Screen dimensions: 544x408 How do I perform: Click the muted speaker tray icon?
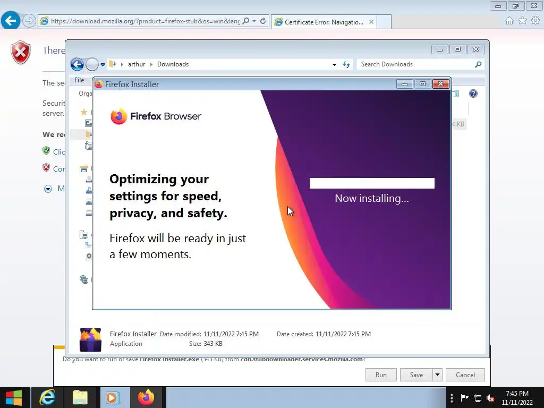coord(490,398)
